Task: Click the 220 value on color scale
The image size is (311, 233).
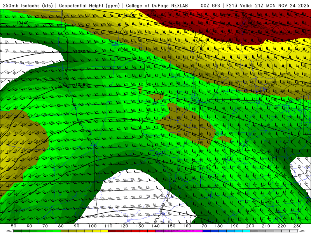Action: [281, 226]
